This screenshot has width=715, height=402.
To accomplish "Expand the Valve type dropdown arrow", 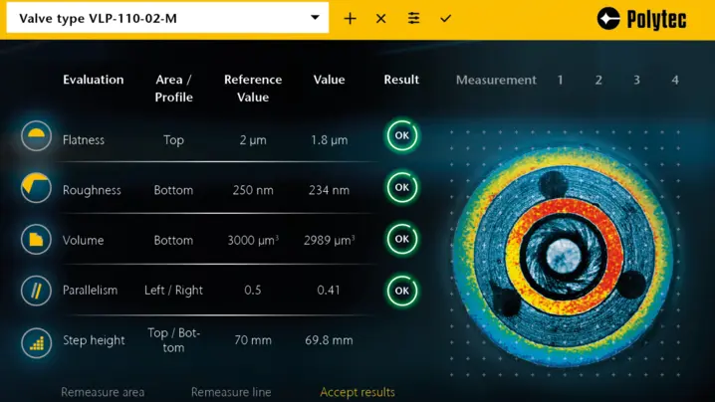I will (315, 18).
